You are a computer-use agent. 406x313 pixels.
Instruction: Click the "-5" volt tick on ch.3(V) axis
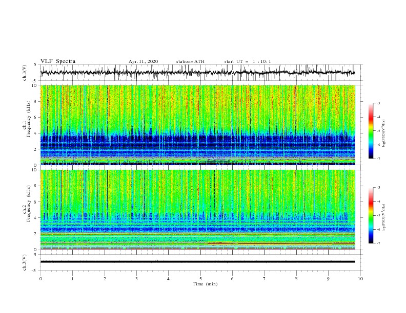[x=35, y=271]
